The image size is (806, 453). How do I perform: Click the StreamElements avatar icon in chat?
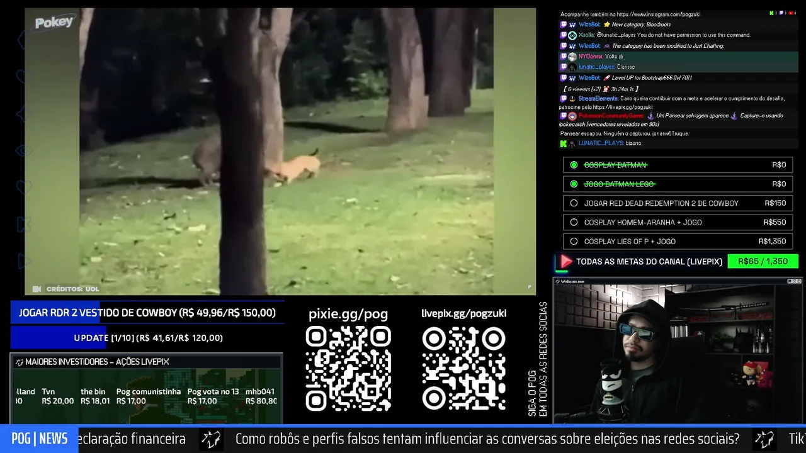(x=572, y=99)
